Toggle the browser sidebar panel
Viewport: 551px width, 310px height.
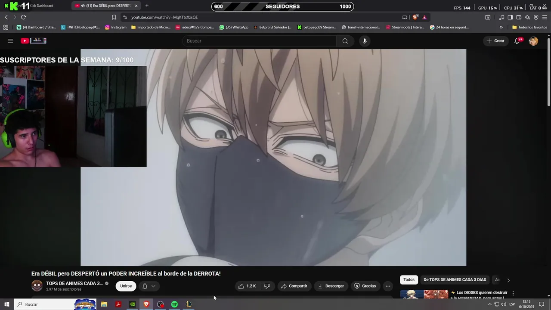click(x=510, y=17)
